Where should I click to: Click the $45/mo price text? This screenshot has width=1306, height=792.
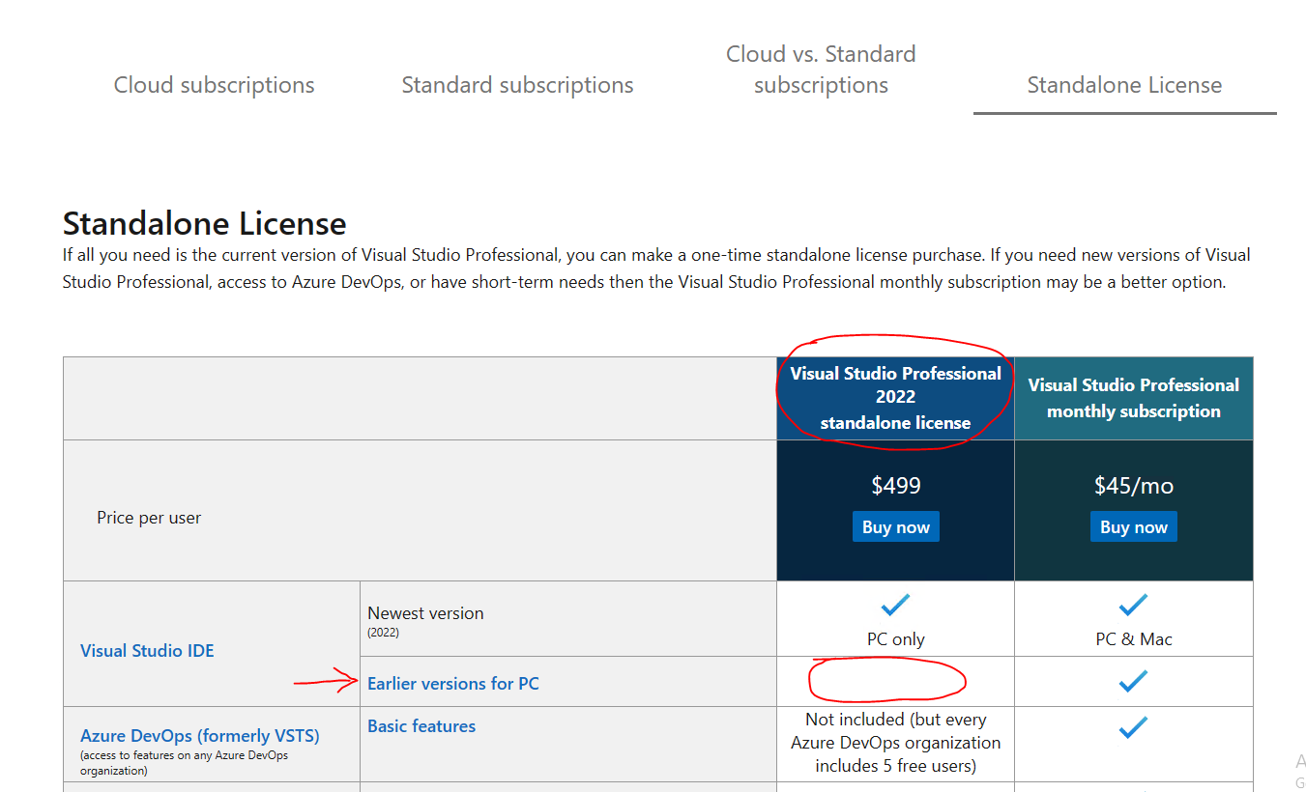click(x=1134, y=486)
